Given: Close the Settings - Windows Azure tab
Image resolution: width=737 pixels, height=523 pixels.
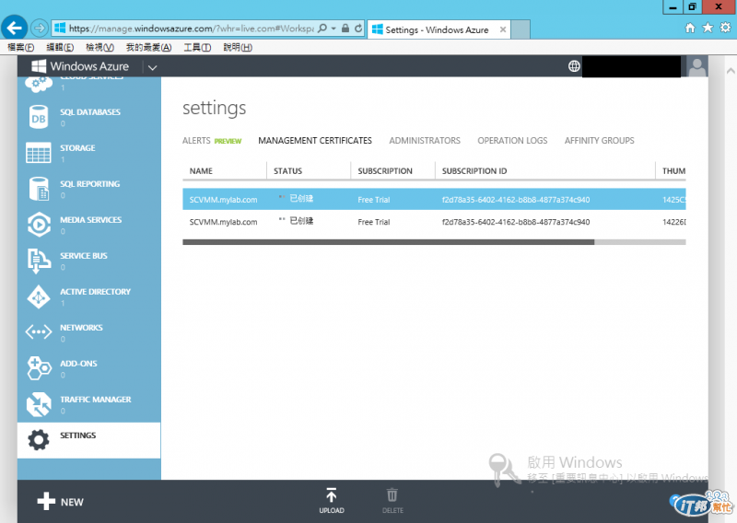Looking at the screenshot, I should coord(503,29).
